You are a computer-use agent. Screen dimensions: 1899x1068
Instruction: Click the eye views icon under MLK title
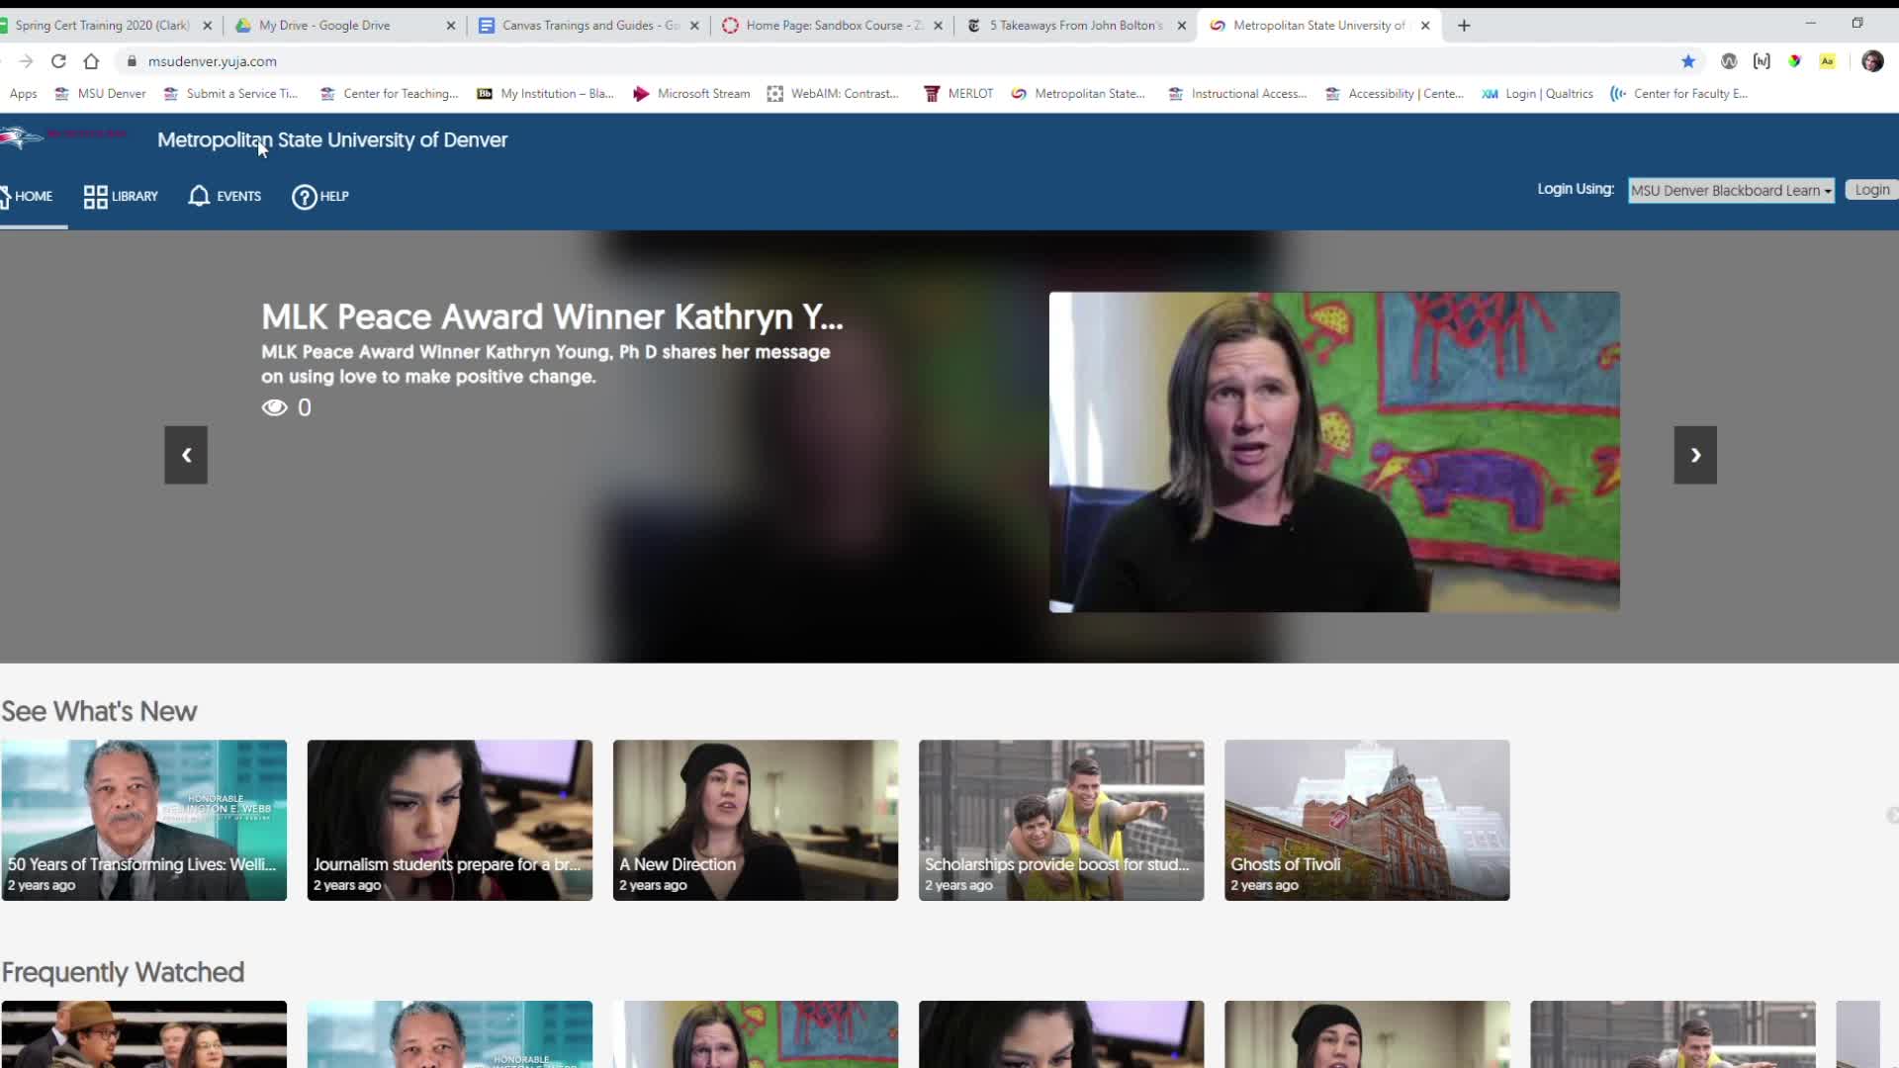tap(274, 407)
